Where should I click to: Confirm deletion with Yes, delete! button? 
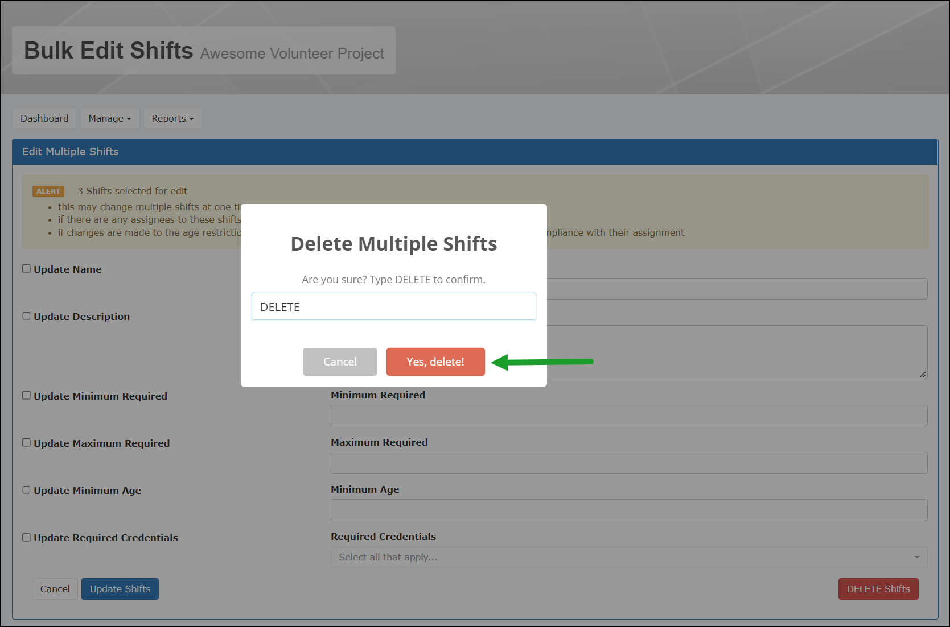[435, 362]
